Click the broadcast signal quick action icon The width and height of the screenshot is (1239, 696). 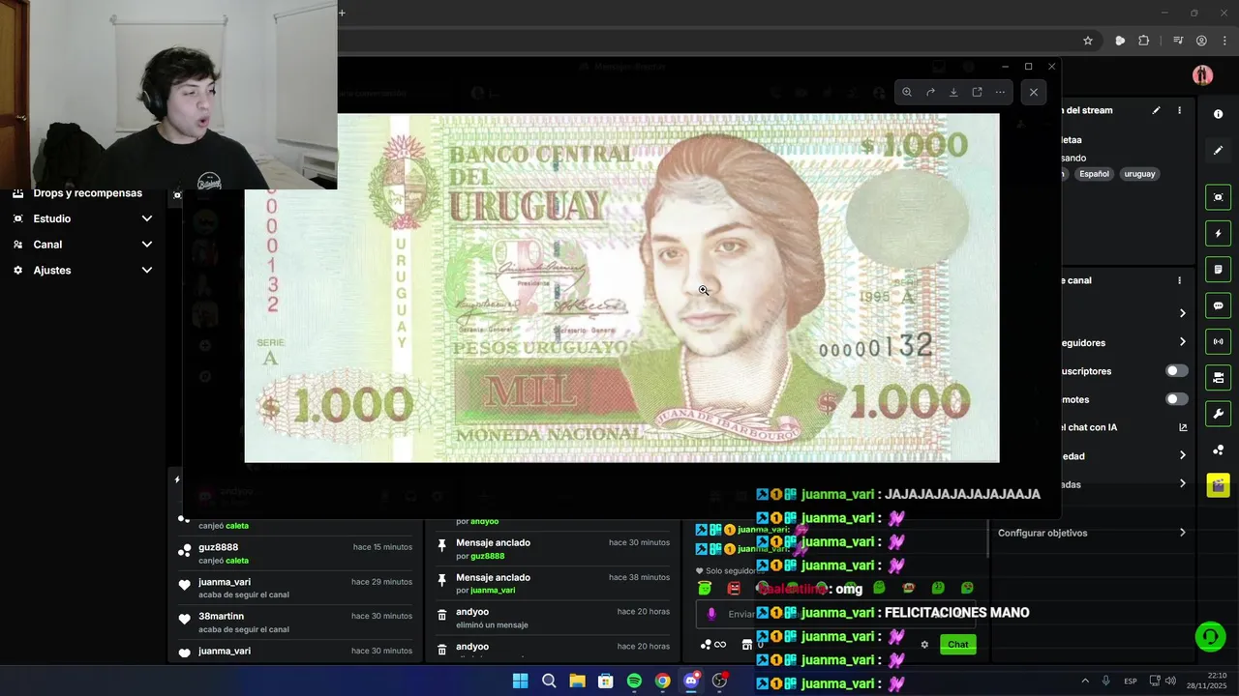click(x=1218, y=341)
